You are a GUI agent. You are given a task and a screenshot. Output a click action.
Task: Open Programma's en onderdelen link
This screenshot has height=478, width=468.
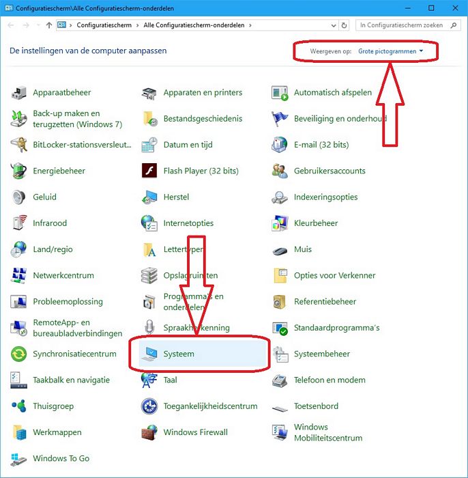[193, 302]
